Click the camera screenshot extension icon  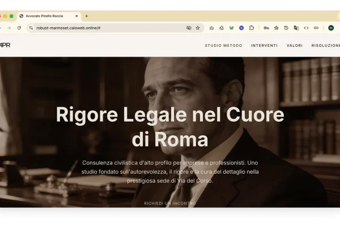coord(211,28)
